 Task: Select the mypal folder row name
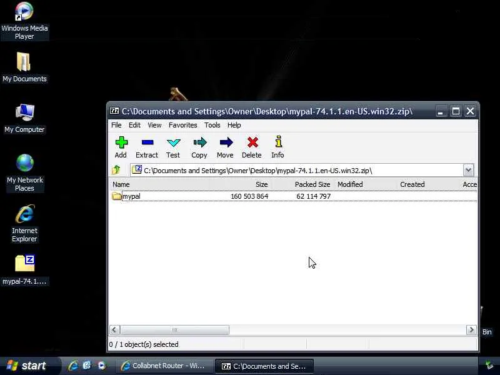(x=131, y=196)
